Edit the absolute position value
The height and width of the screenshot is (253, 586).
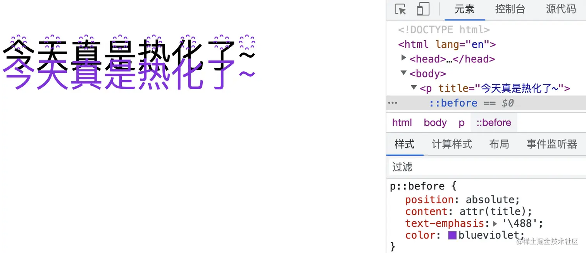[x=490, y=200]
